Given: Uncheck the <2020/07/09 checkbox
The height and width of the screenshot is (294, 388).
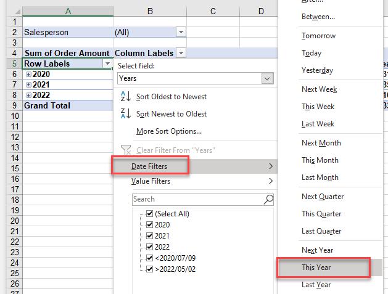Looking at the screenshot, I should [x=149, y=258].
